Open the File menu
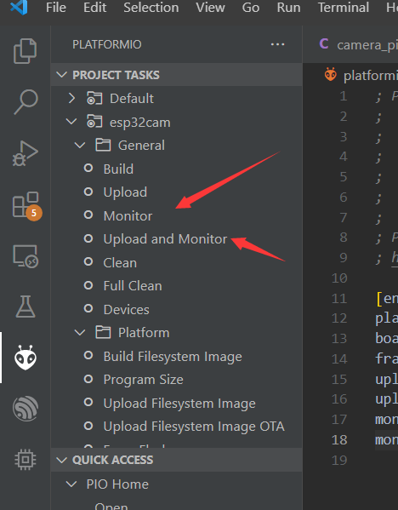The width and height of the screenshot is (398, 510). coord(56,8)
